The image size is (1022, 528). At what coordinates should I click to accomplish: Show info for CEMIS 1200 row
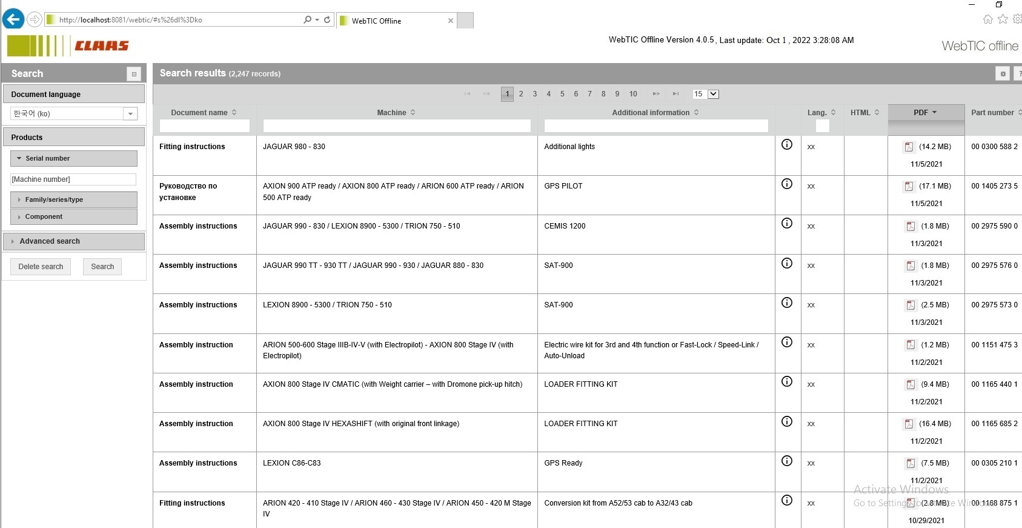tap(787, 223)
